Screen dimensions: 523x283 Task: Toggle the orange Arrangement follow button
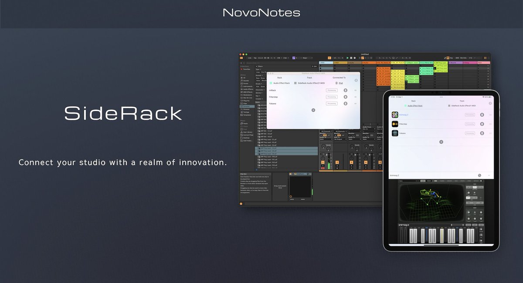coord(329,58)
